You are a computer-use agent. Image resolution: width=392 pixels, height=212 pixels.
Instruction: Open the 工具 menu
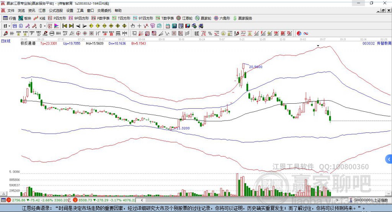tap(80, 10)
